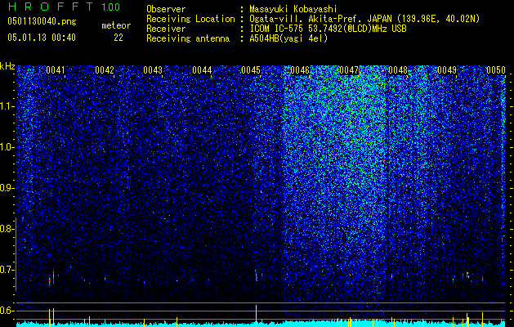Viewport: 514px width, 327px height.
Task: Click the 0047 time marker
Action: pos(349,70)
